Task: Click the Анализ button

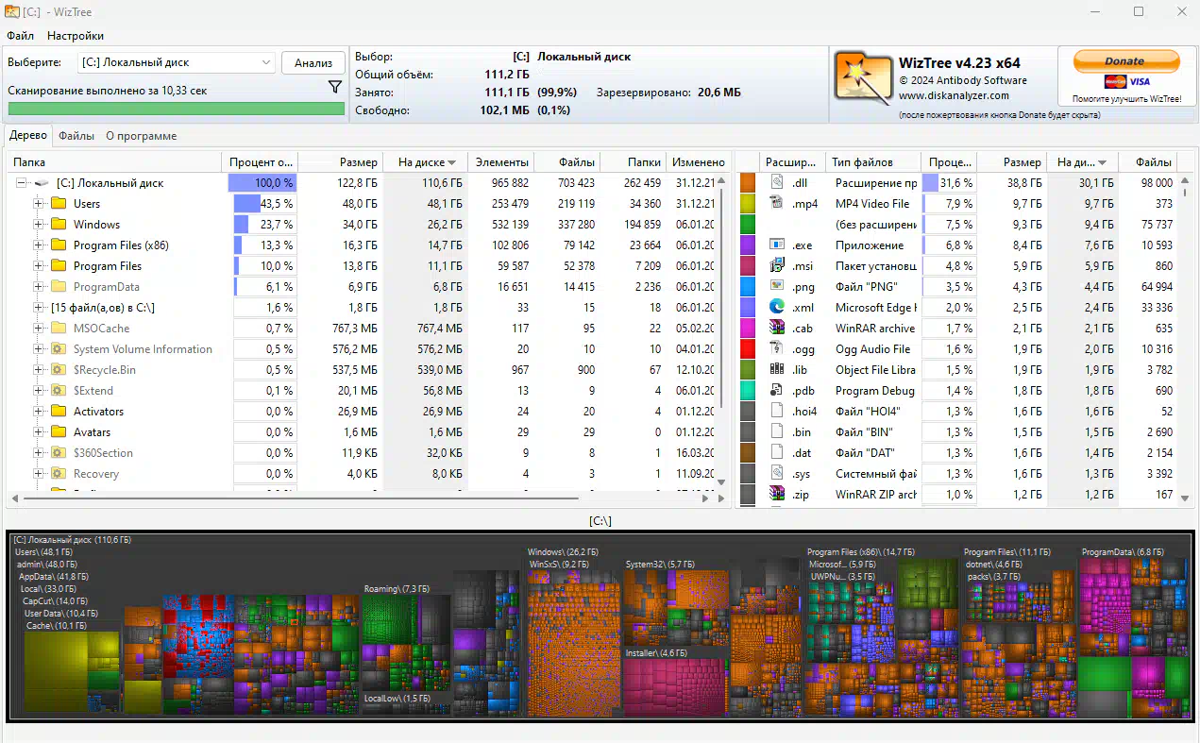Action: (313, 63)
